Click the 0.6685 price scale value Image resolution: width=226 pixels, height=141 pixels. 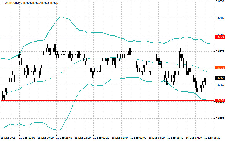pos(220,18)
